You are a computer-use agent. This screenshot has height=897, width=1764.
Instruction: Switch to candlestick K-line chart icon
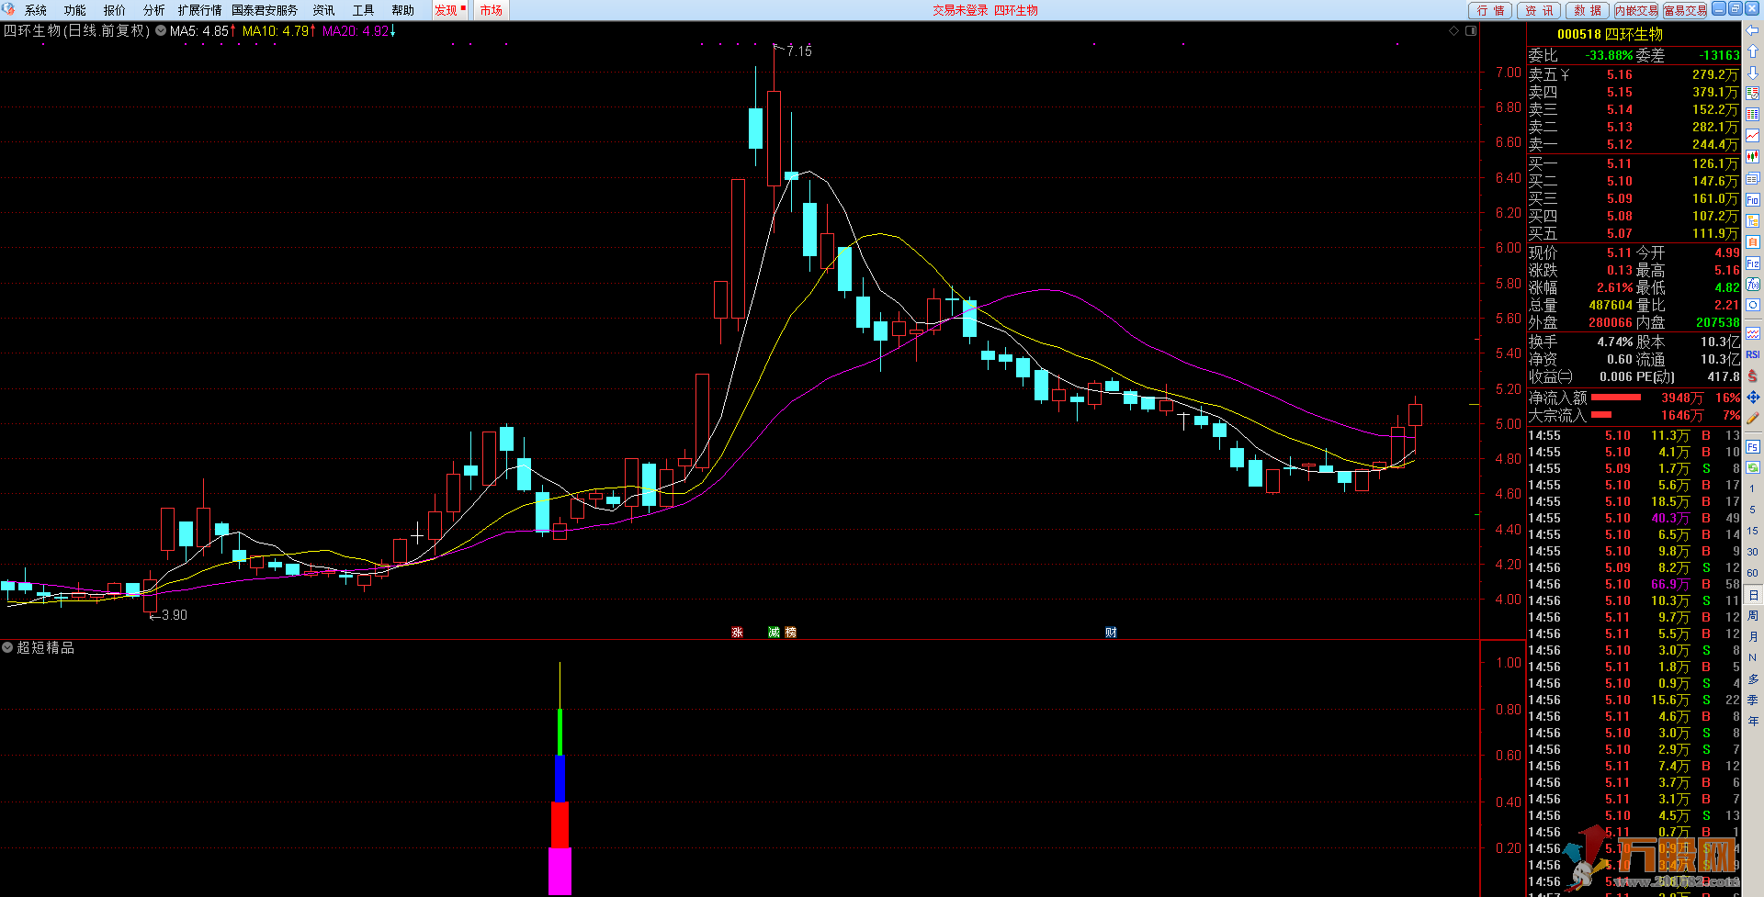click(1753, 157)
